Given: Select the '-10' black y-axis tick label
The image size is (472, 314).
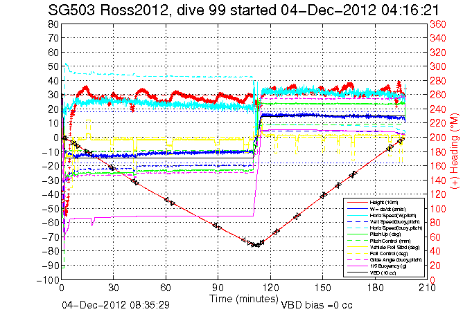Looking at the screenshot, I should coord(51,152).
